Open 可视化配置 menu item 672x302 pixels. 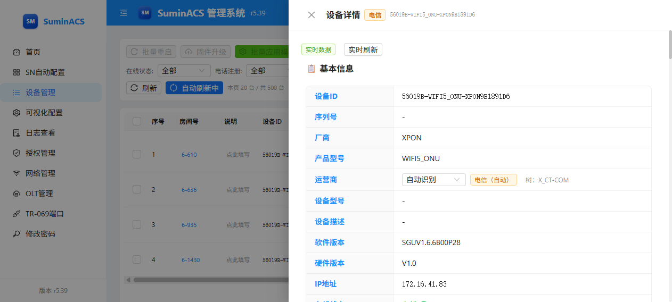coord(51,113)
